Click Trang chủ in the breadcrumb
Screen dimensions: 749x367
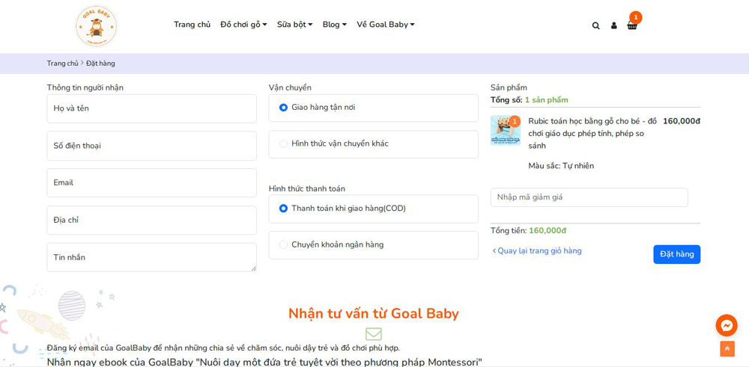click(62, 64)
